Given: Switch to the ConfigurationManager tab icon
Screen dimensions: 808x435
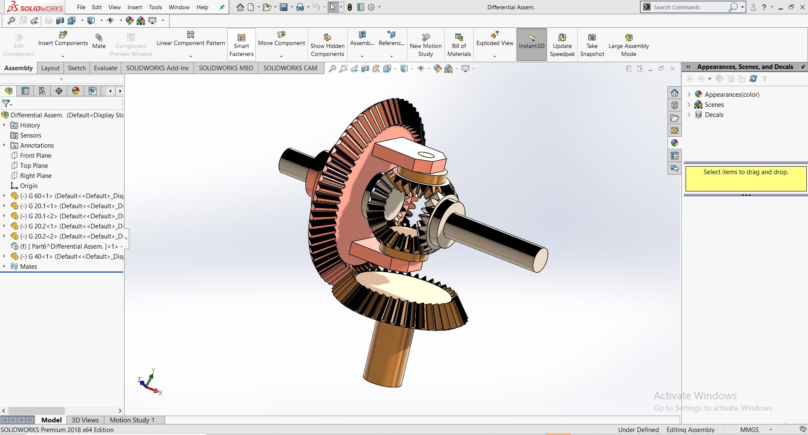Looking at the screenshot, I should (x=42, y=91).
